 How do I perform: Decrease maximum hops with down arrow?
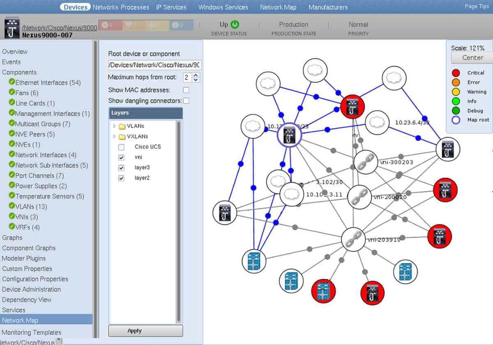pos(196,80)
